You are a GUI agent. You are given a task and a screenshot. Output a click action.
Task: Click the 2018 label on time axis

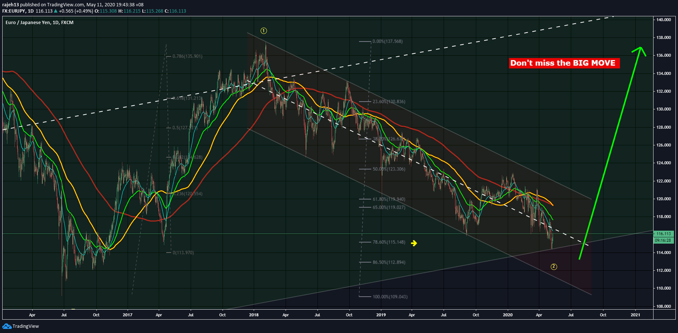pos(254,315)
